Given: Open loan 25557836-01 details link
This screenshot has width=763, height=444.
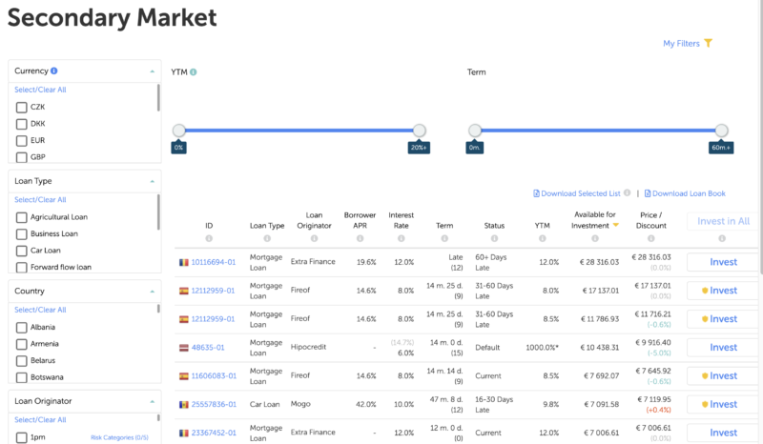Looking at the screenshot, I should tap(214, 405).
